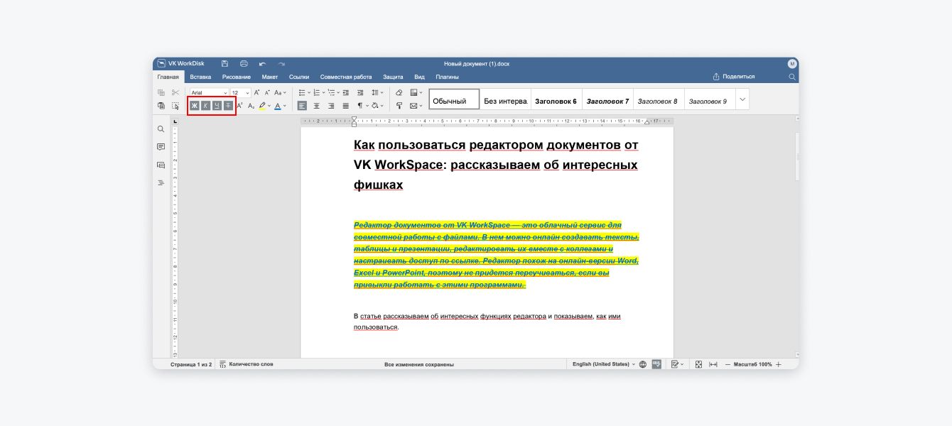Click the Save document icon
Viewport: 952px width, 426px height.
225,64
